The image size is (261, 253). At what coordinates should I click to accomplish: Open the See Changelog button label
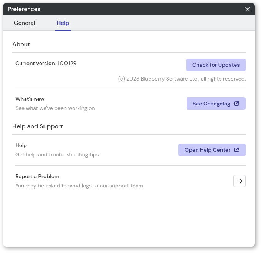click(211, 103)
